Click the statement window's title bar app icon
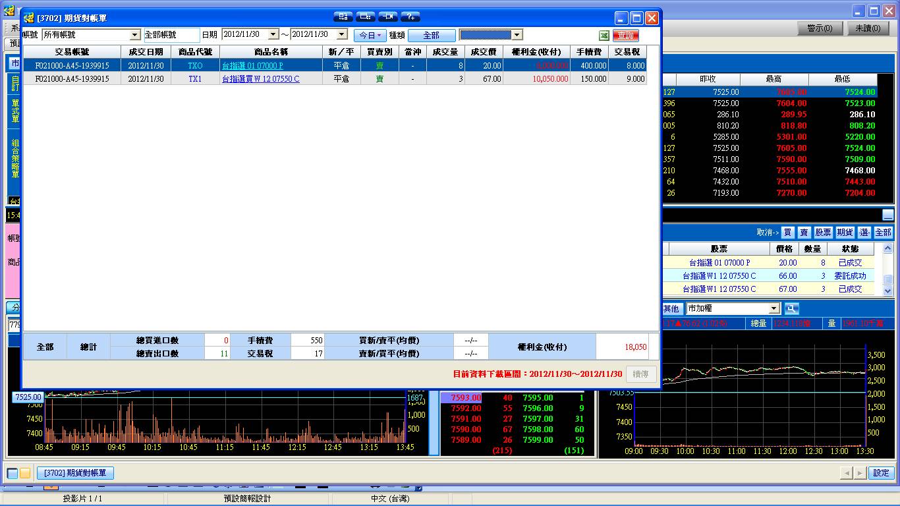The image size is (900, 506). (29, 18)
